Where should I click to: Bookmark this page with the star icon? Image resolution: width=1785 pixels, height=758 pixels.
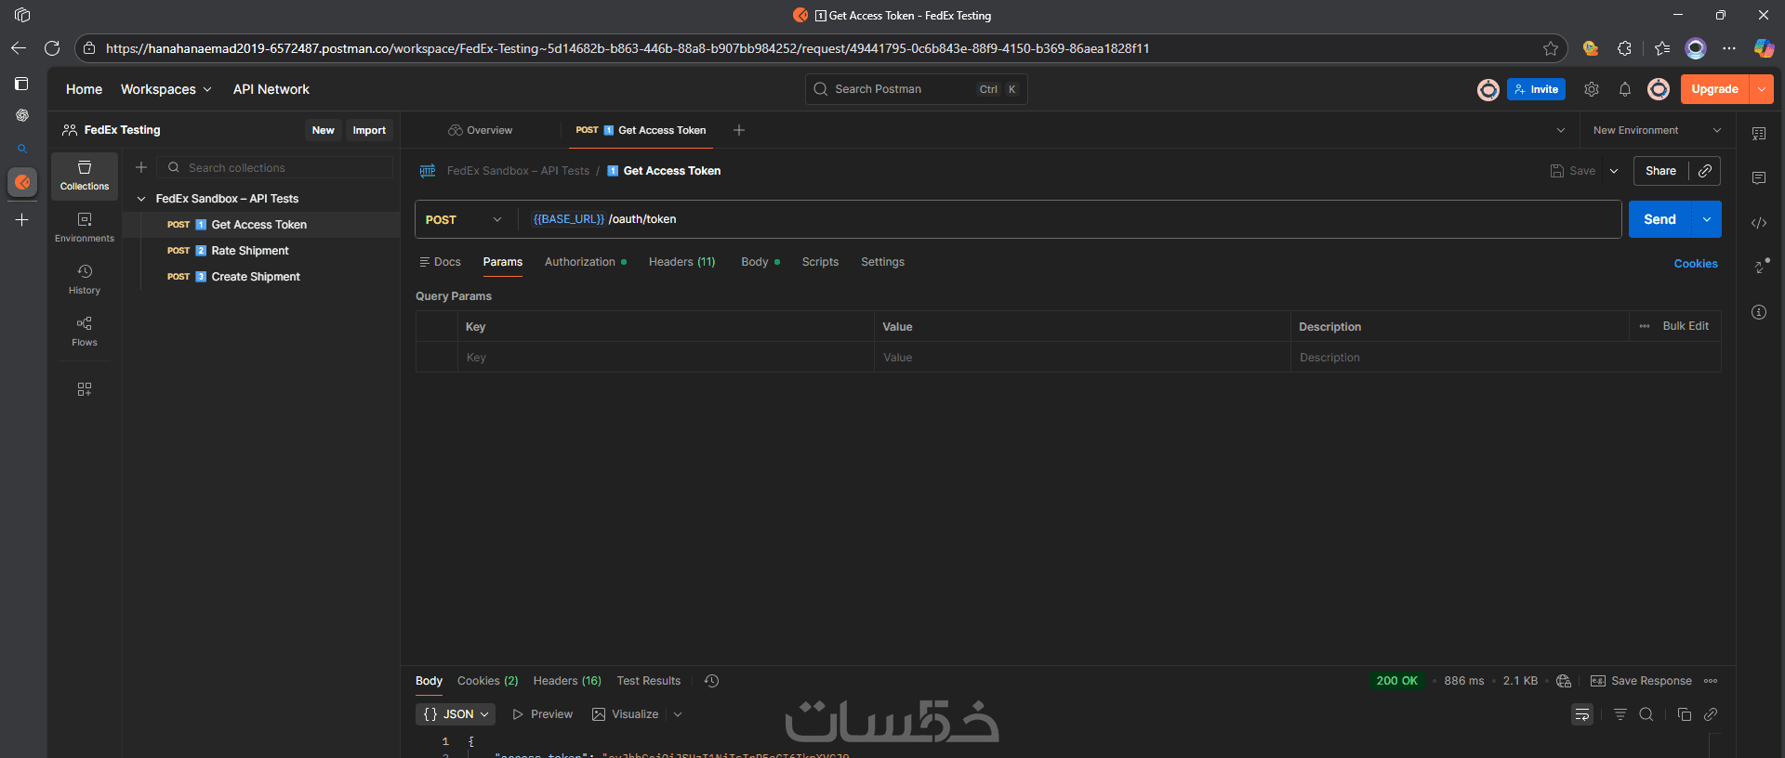point(1551,48)
